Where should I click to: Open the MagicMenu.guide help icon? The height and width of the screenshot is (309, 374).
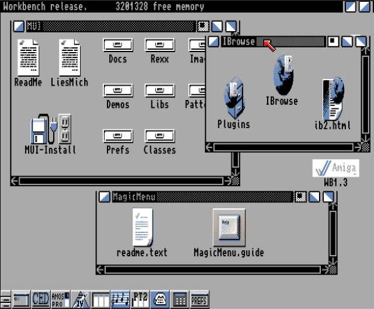[229, 228]
